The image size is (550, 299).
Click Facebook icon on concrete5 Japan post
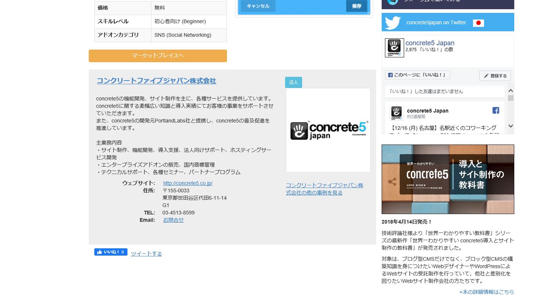(x=496, y=110)
